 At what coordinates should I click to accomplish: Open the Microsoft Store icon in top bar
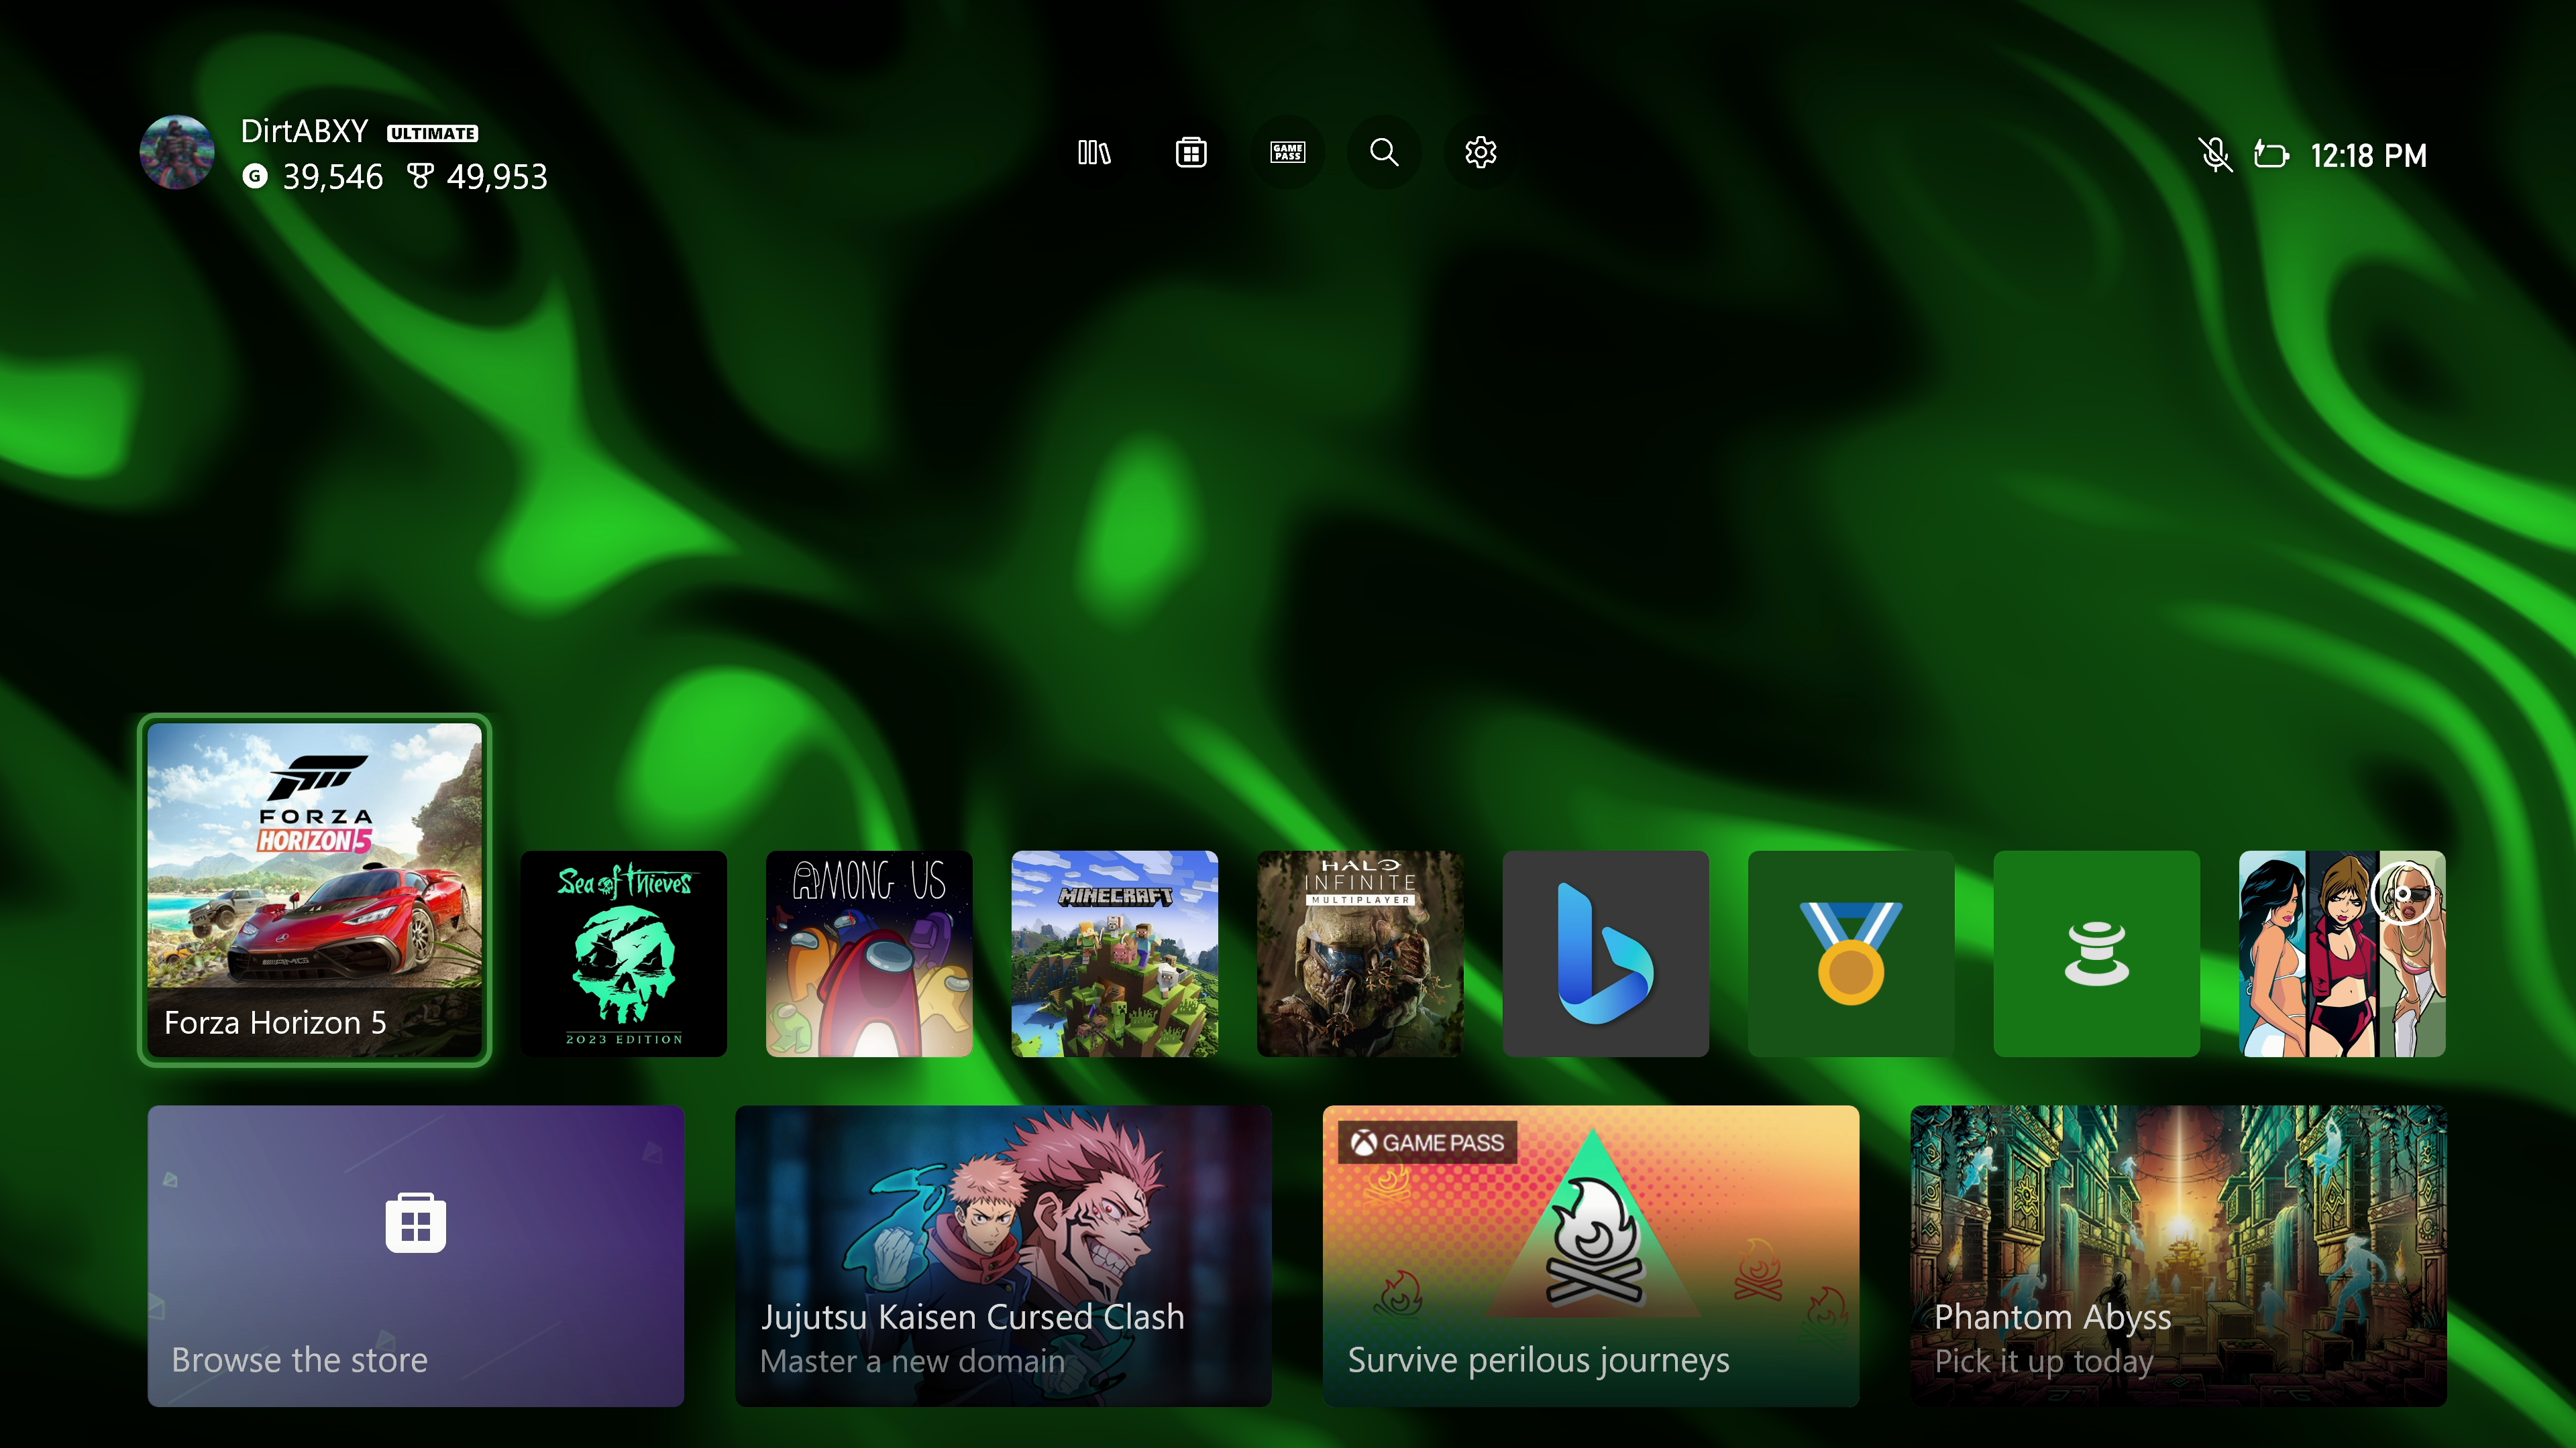(1190, 153)
